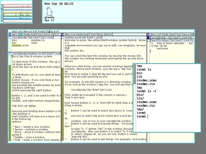Viewport: 206px width, 154px height.
Task: Click Del in the /usr/glenda/ directory tag
Action: pos(31,38)
